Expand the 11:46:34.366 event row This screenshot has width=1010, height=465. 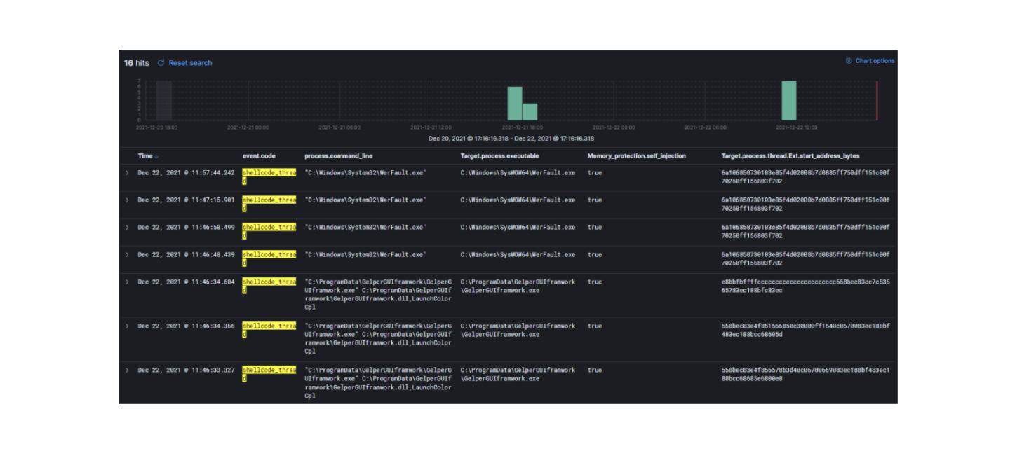pyautogui.click(x=127, y=326)
